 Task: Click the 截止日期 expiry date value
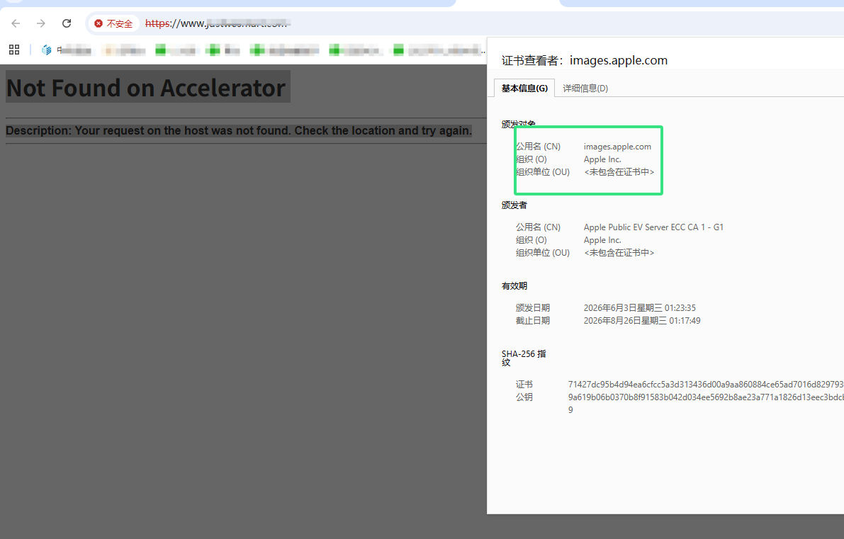tap(642, 321)
